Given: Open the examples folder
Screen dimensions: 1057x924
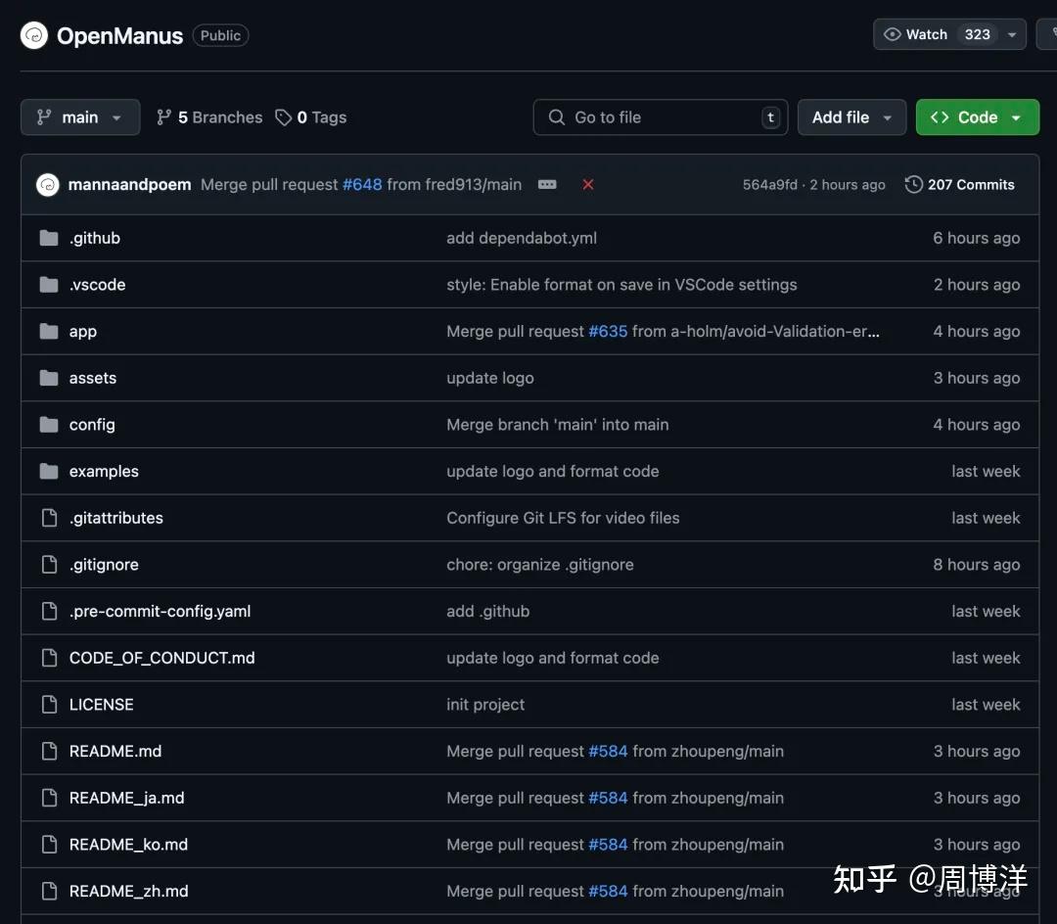Looking at the screenshot, I should [x=104, y=472].
